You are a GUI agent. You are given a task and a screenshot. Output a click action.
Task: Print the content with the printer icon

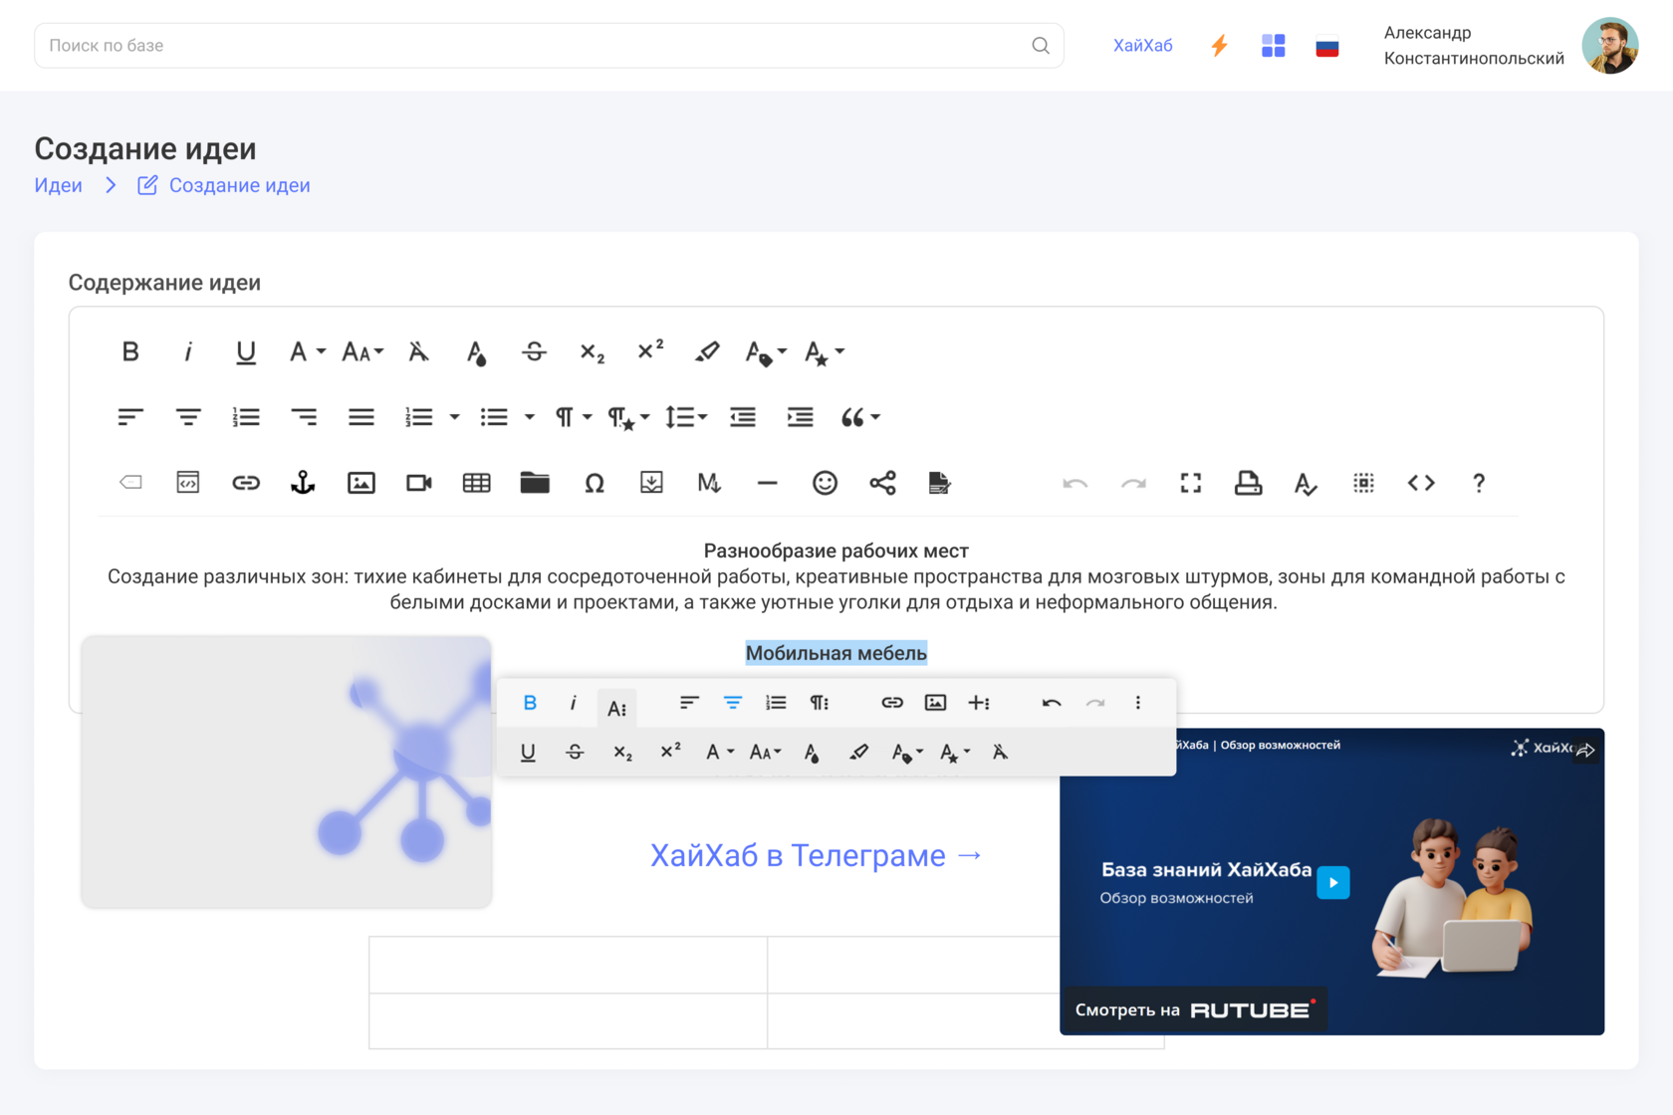[x=1248, y=483]
